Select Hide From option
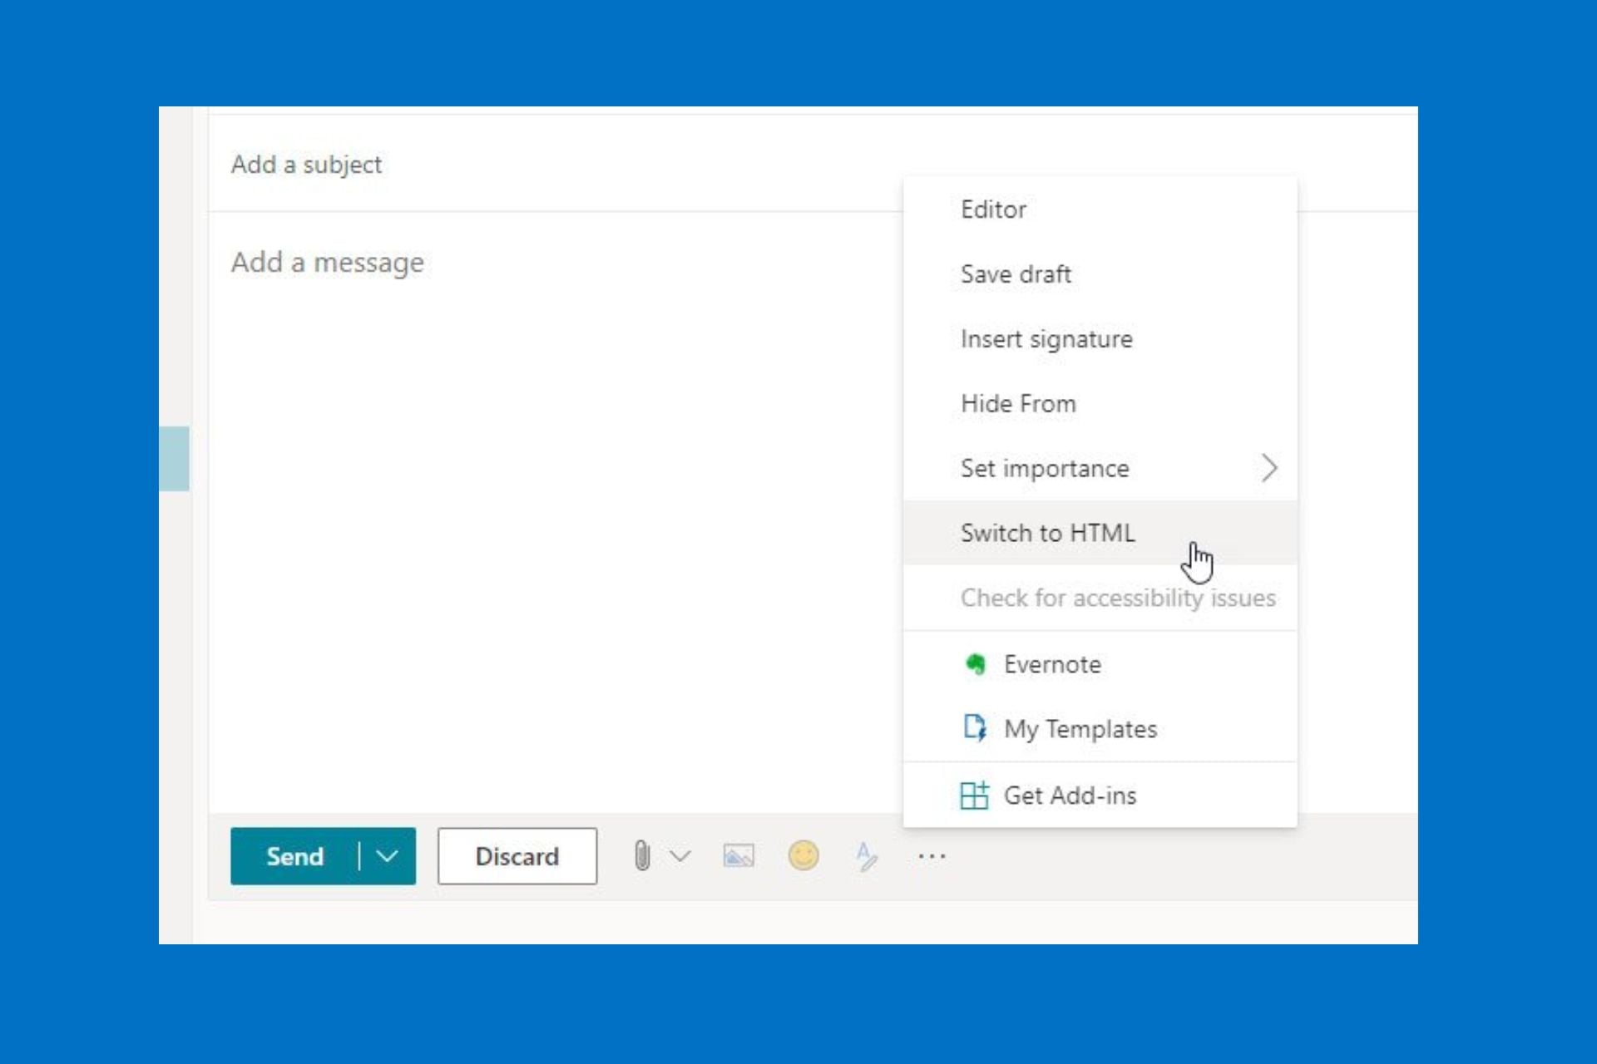 (x=1018, y=403)
